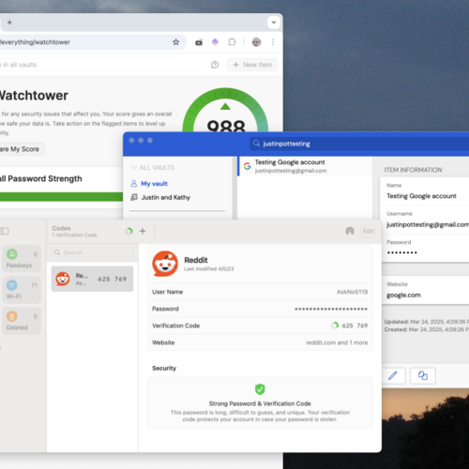Open the Passkeys category
Viewport: 469px width, 469px height.
pyautogui.click(x=22, y=259)
